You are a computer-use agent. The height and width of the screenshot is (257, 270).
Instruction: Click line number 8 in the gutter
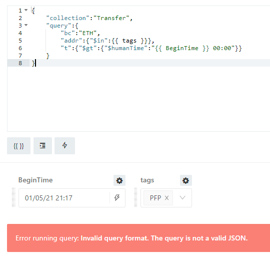tap(20, 63)
